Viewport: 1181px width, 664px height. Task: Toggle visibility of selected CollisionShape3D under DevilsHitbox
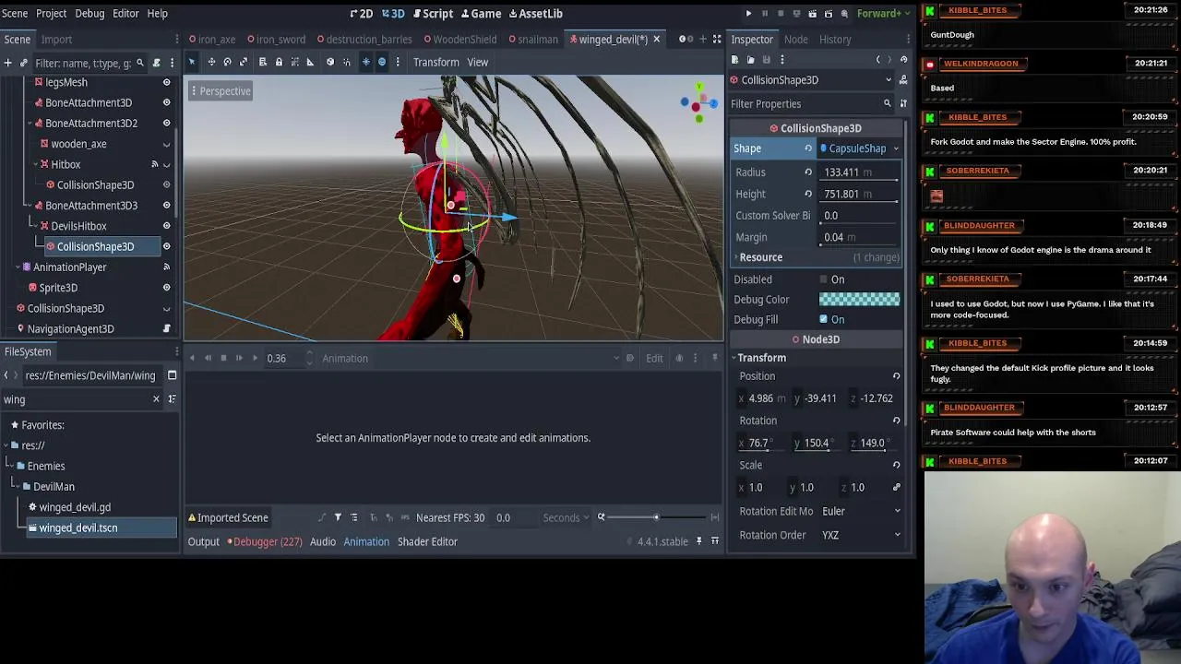(x=166, y=246)
